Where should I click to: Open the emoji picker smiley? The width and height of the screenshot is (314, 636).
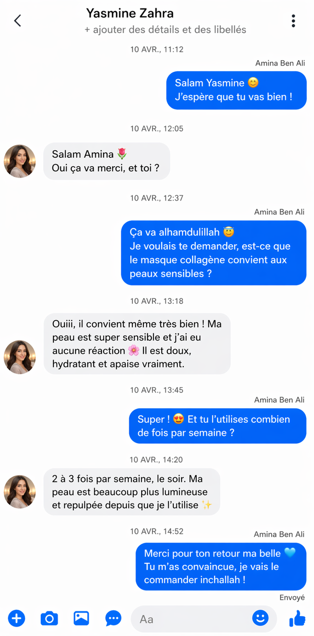click(260, 619)
